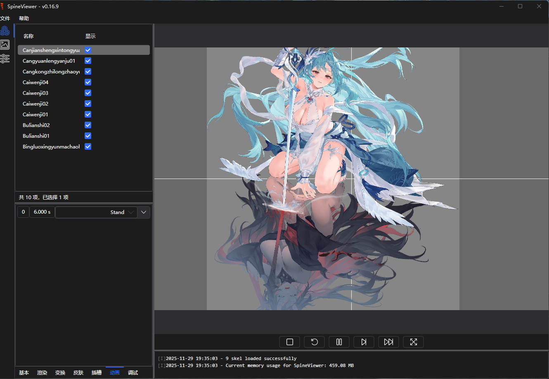Switch to the 插槽 tab
The image size is (549, 379).
pyautogui.click(x=97, y=372)
